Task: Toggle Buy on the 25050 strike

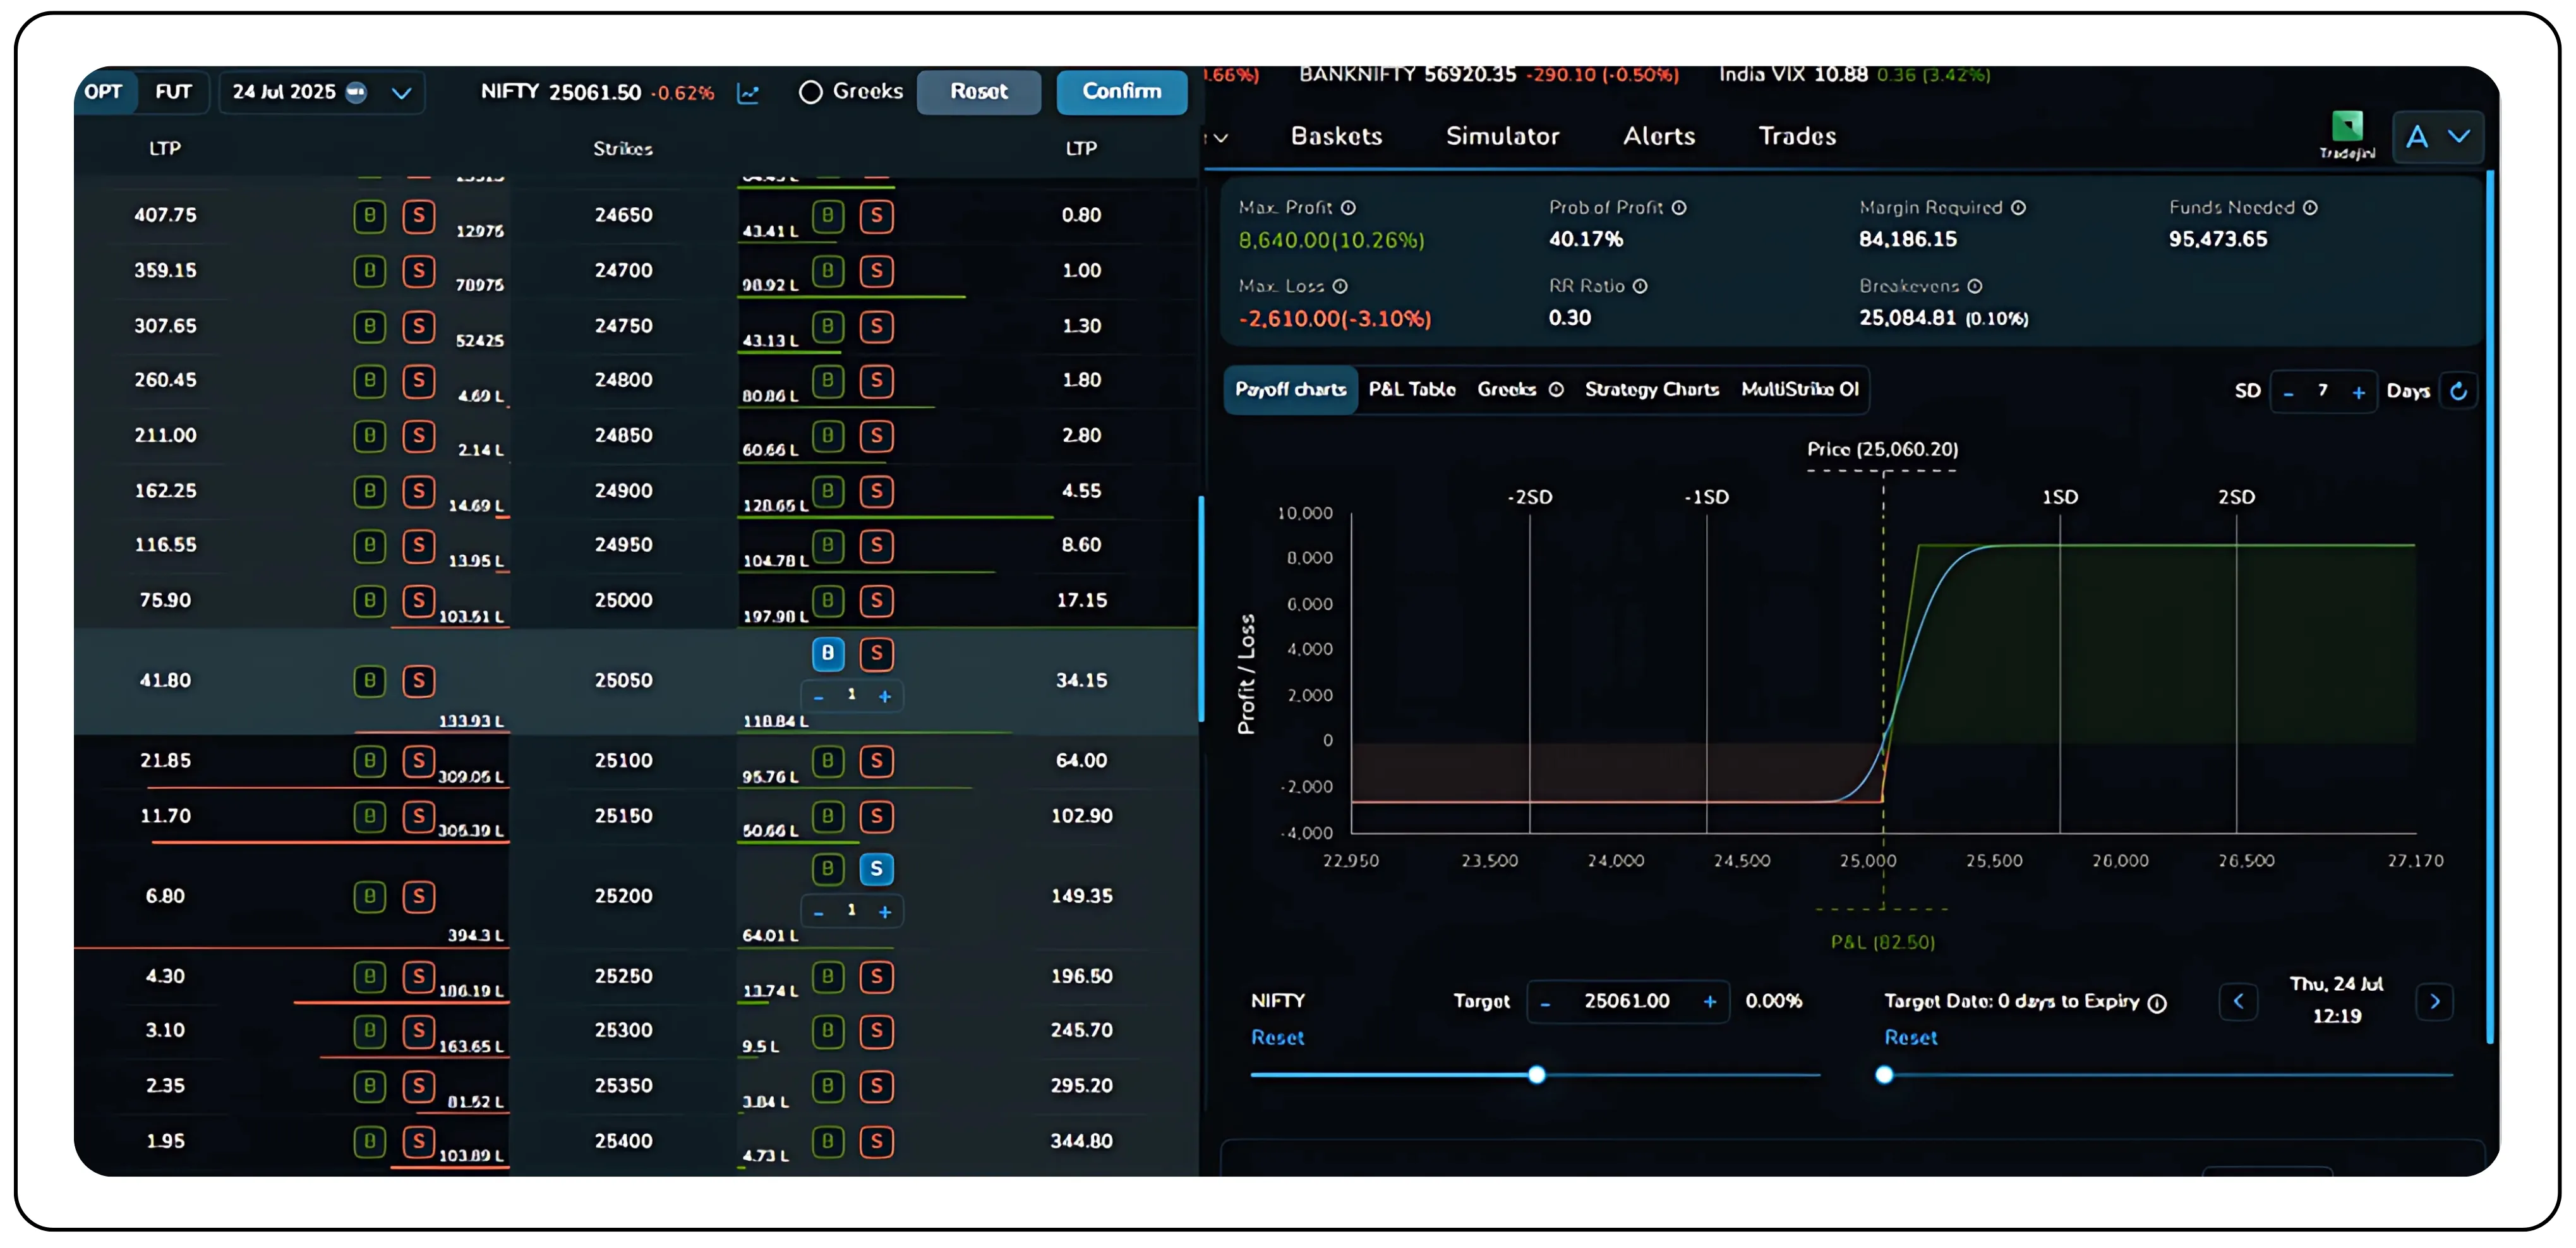Action: (827, 654)
